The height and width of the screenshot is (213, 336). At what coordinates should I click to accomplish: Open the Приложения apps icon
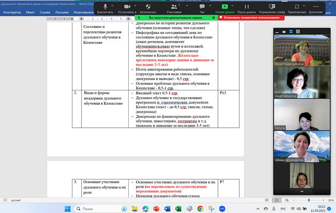[296, 8]
